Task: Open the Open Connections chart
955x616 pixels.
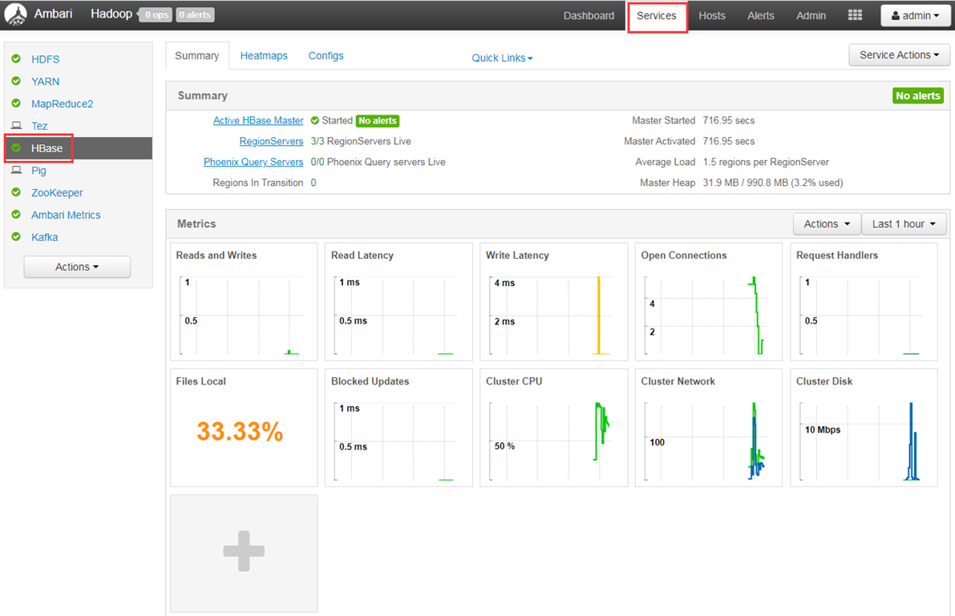Action: pos(709,301)
